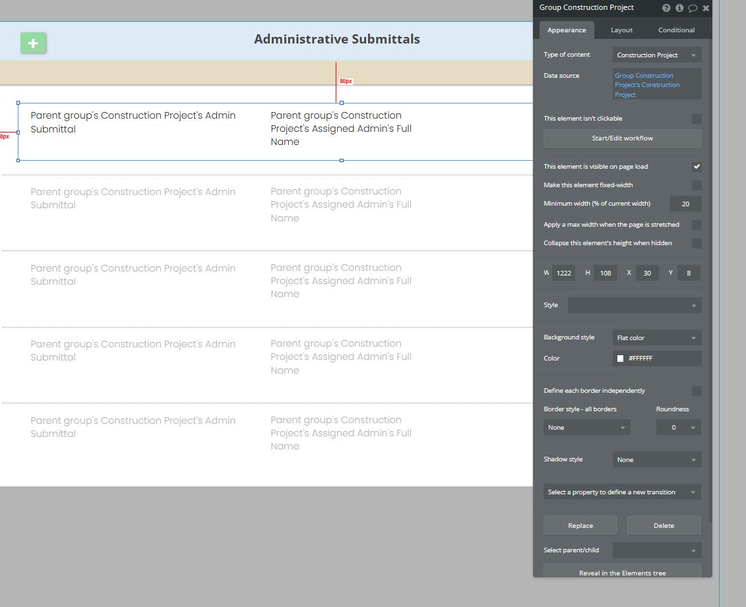Viewport: 746px width, 607px height.
Task: Click the Delete button
Action: (664, 526)
